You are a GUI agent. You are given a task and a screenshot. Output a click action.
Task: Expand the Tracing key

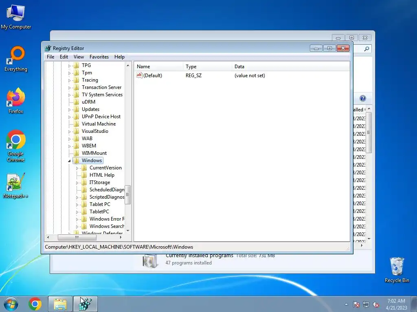click(69, 80)
